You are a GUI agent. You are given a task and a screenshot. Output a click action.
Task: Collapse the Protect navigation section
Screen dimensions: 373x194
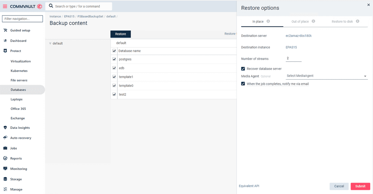(x=16, y=51)
